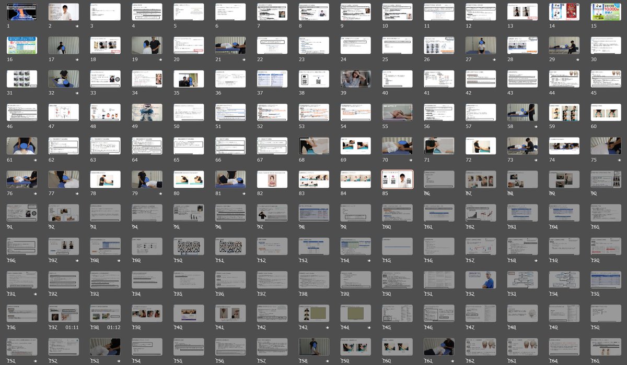Click the transition star icon beside slide 143

pyautogui.click(x=328, y=327)
